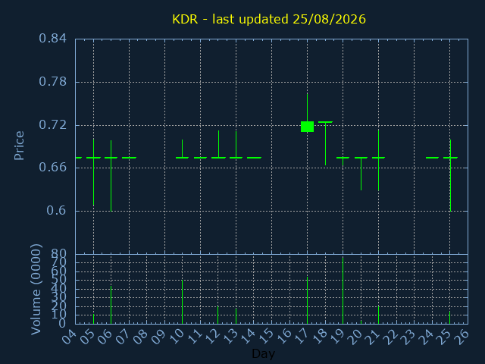Click the KDR last updated chart title
The width and height of the screenshot is (485, 364).
[x=269, y=19]
